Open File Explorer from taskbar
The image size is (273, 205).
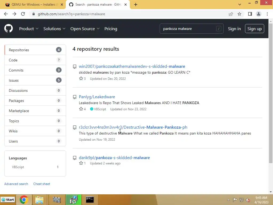coord(39,200)
